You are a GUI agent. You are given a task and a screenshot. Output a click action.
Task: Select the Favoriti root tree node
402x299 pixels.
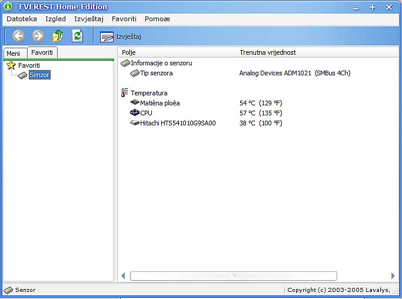tap(29, 65)
